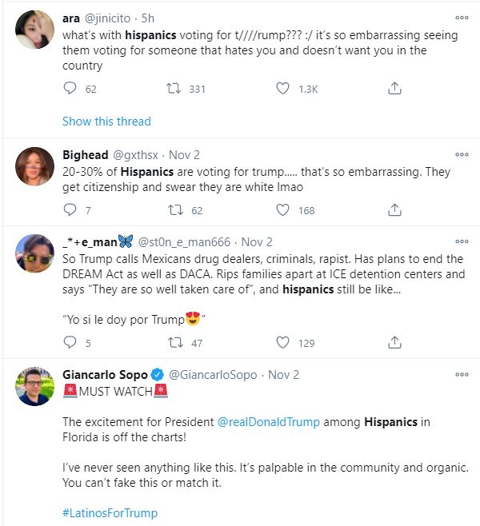Reply to ara's tweet about hispanics
The image size is (480, 526).
70,88
